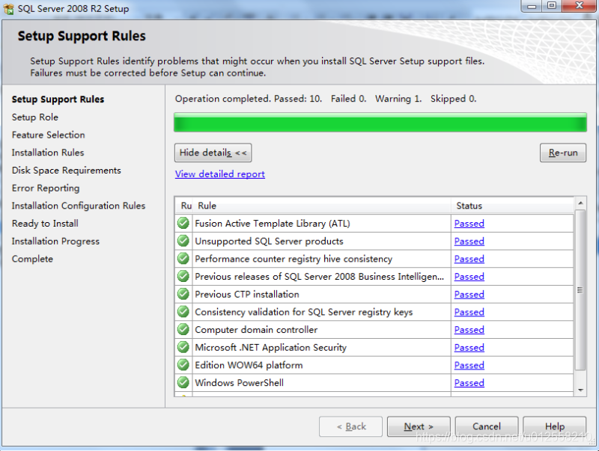Screen dimensions: 599x451
Task: Click check icon beside Previous releases of SQL Server 2008
Action: [x=183, y=276]
